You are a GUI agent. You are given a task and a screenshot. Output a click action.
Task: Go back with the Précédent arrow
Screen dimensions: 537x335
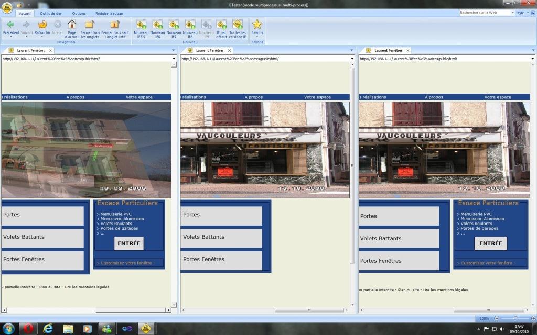(x=10, y=24)
